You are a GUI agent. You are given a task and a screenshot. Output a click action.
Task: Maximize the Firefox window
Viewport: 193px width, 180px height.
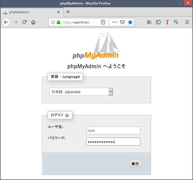tap(180, 3)
